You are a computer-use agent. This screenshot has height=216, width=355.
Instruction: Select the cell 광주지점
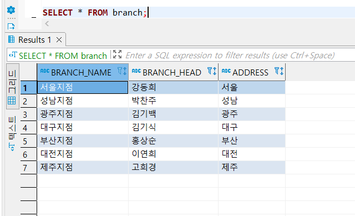click(x=83, y=114)
